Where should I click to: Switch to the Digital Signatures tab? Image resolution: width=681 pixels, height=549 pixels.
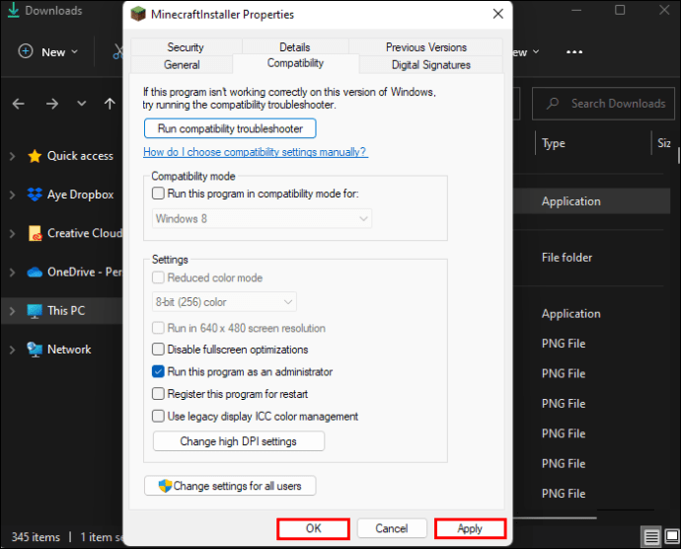click(431, 65)
